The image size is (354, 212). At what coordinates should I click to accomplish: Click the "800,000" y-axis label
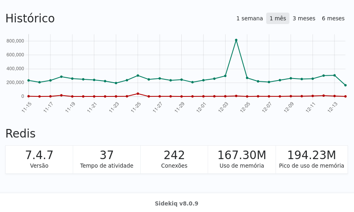point(15,41)
